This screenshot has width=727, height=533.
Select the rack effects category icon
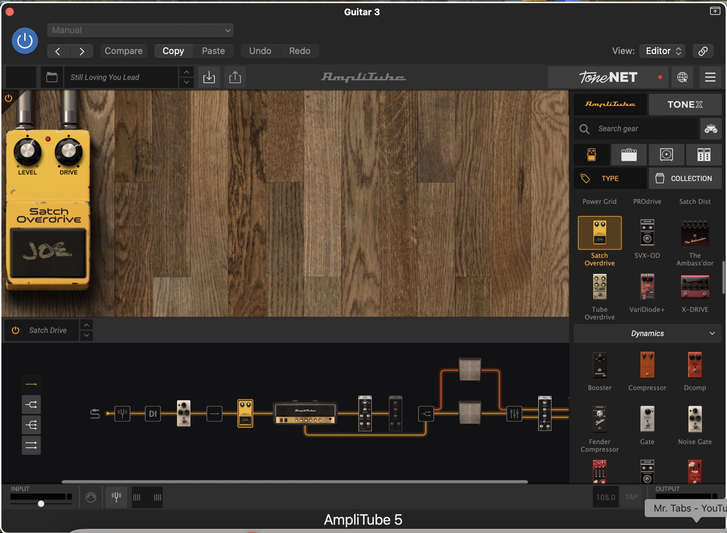[x=704, y=155]
